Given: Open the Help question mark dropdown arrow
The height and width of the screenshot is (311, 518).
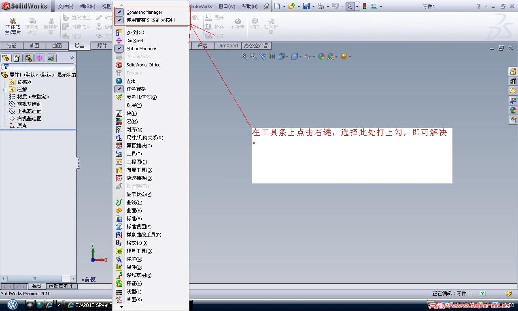Looking at the screenshot, I should pos(485,6).
